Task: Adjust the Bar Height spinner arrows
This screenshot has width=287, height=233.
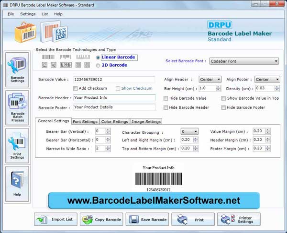Action: pyautogui.click(x=218, y=88)
